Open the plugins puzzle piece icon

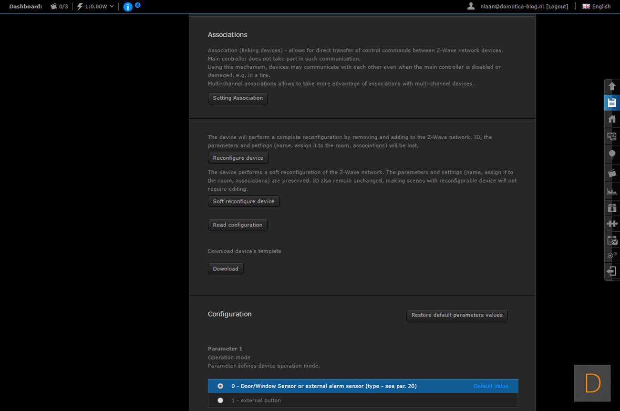(611, 223)
